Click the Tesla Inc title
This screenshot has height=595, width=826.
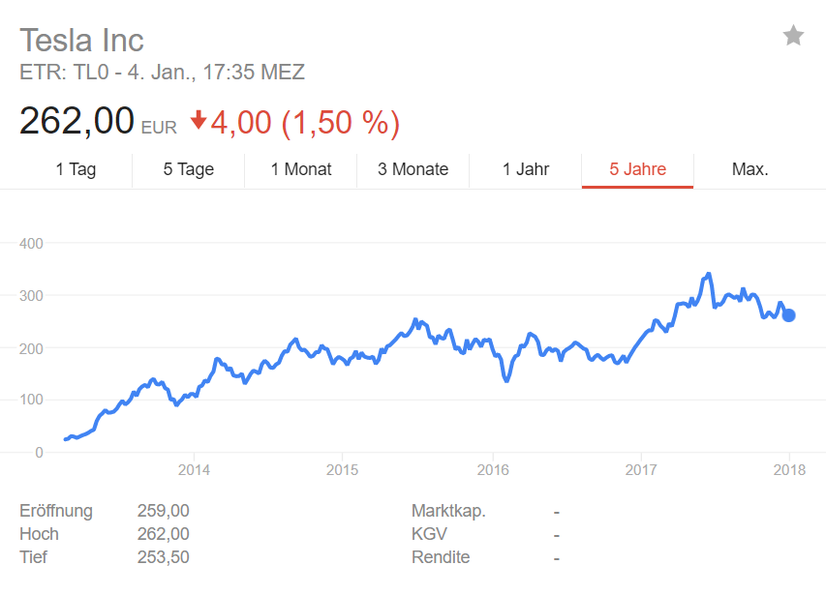click(81, 41)
